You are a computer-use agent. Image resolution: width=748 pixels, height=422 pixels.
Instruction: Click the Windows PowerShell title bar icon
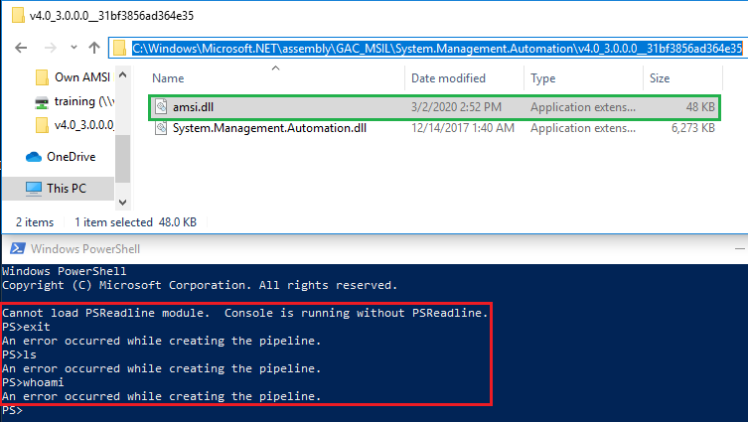click(x=17, y=248)
